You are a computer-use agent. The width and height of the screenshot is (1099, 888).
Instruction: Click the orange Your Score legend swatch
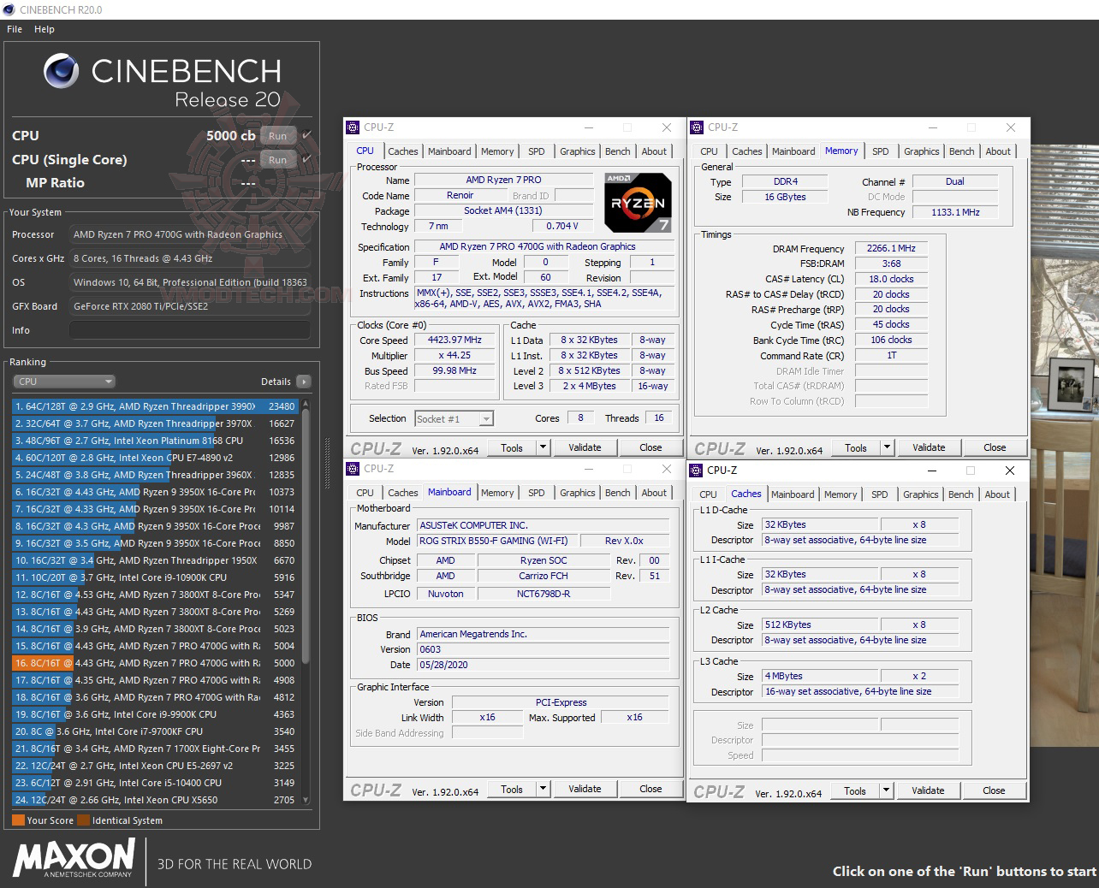pyautogui.click(x=18, y=820)
